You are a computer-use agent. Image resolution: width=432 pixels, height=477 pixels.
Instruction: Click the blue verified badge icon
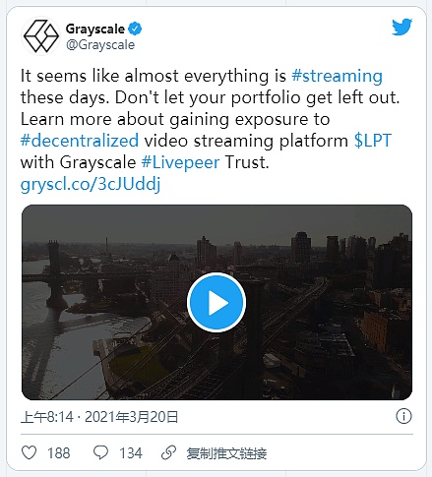click(x=135, y=29)
